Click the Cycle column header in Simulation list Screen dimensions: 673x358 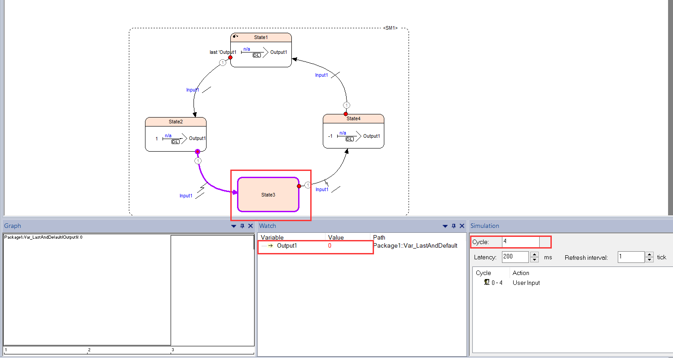[x=484, y=273]
